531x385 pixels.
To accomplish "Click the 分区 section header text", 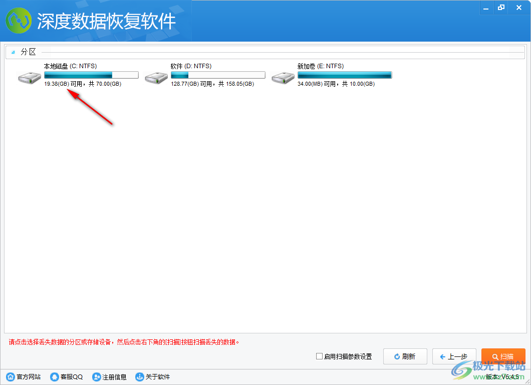I will [x=28, y=52].
